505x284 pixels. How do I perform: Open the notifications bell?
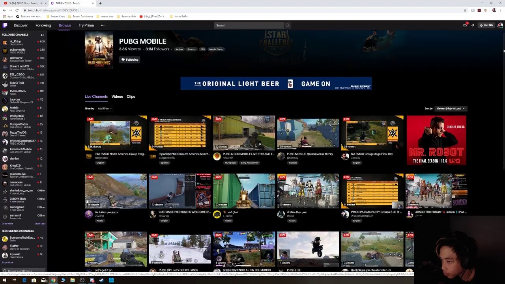point(473,25)
